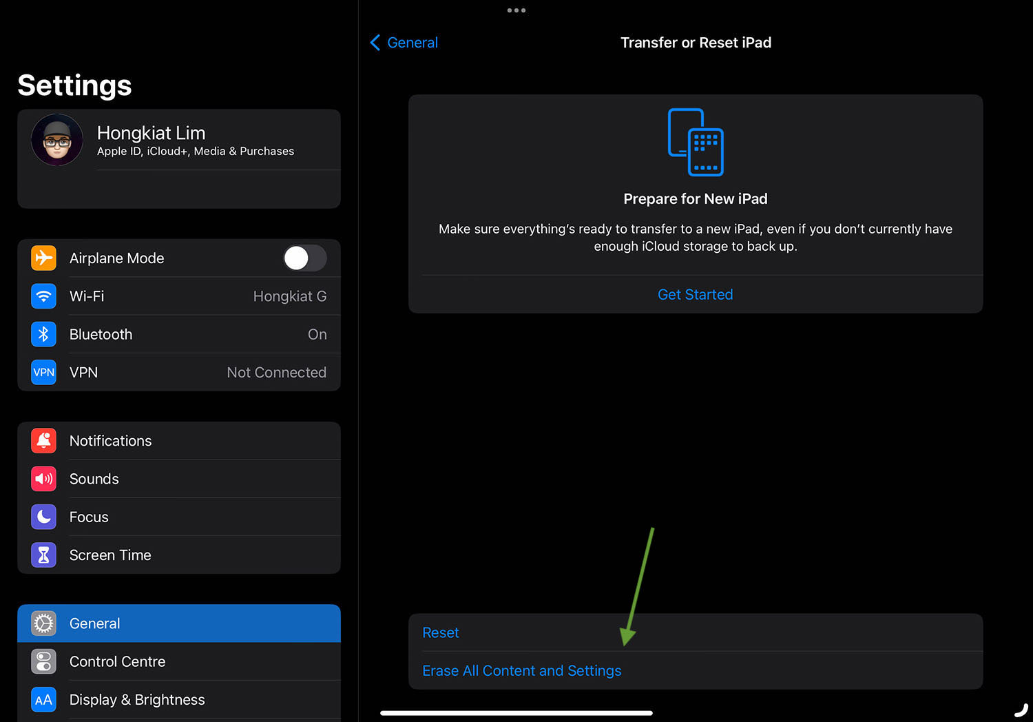The height and width of the screenshot is (722, 1033).
Task: Tap the Apple ID, iCloud+, Media & Purchases subtitle
Action: [x=196, y=151]
